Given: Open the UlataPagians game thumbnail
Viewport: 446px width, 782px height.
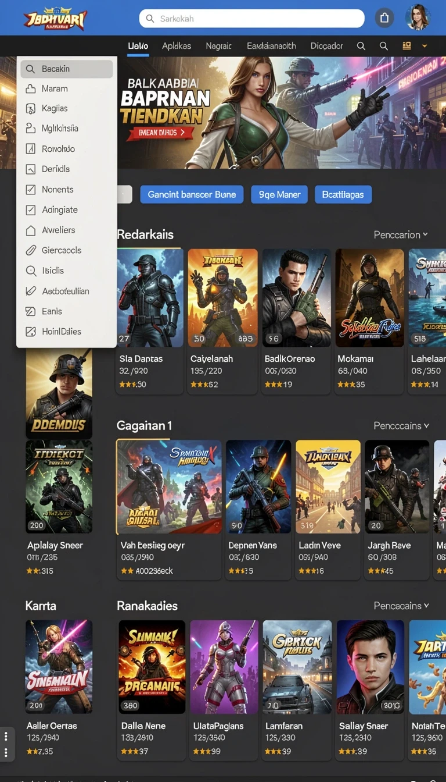Looking at the screenshot, I should click(x=224, y=667).
